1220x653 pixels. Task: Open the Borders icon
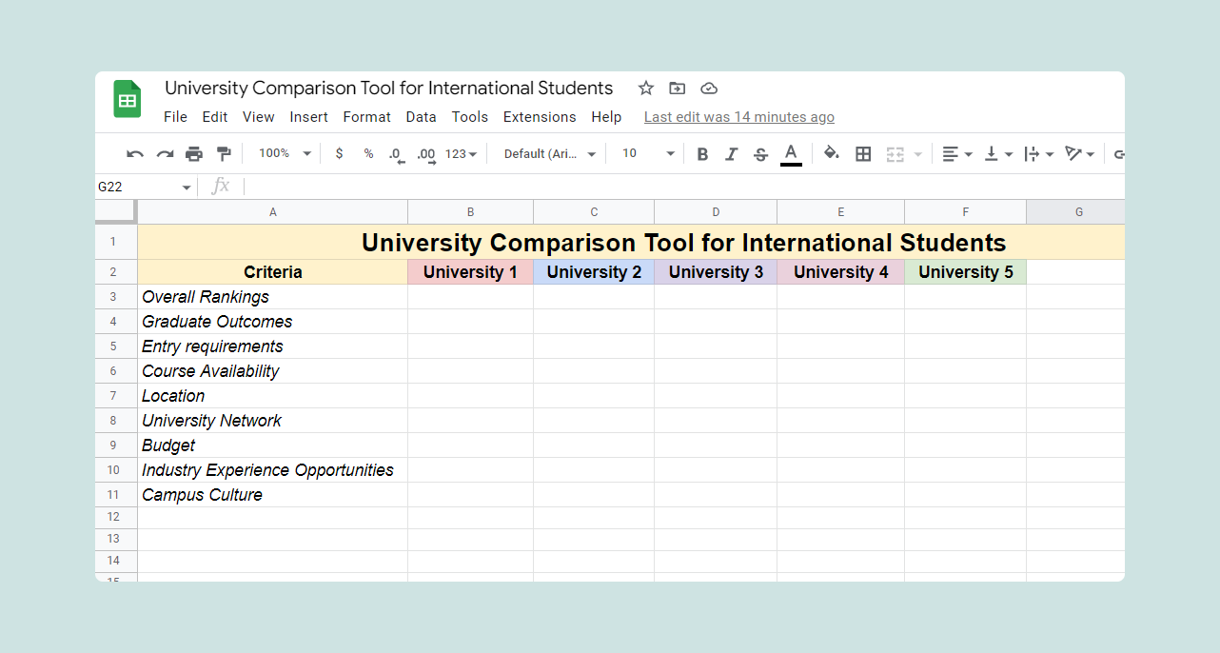pos(863,152)
